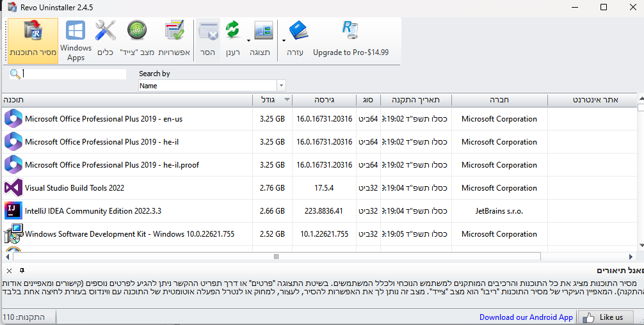Select 'Windows Software Development Kit' row text
Image resolution: width=644 pixels, height=325 pixels.
click(129, 234)
